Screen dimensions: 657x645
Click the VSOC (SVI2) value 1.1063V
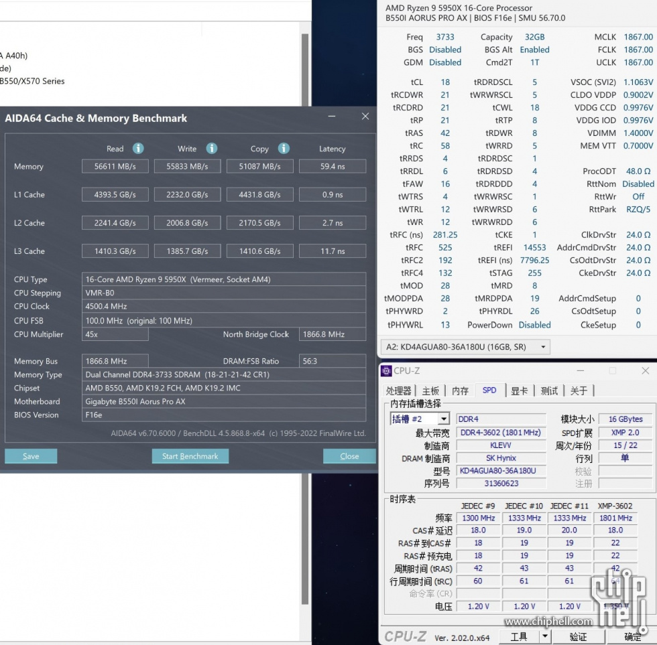[638, 82]
